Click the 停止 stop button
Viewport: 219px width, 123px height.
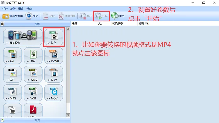pos(86,16)
